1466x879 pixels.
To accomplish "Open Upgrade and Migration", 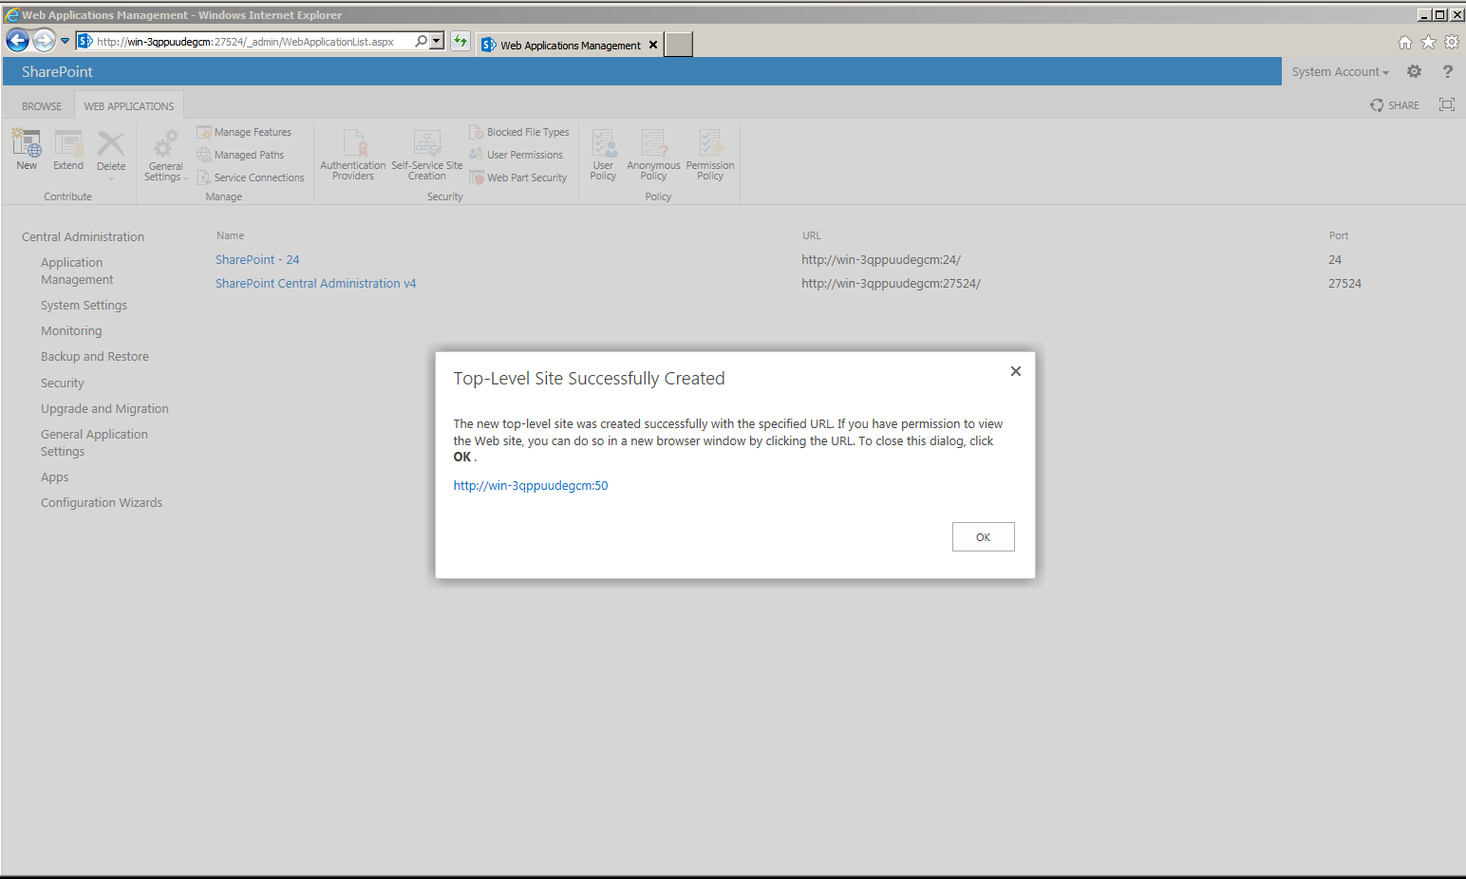I will (104, 408).
